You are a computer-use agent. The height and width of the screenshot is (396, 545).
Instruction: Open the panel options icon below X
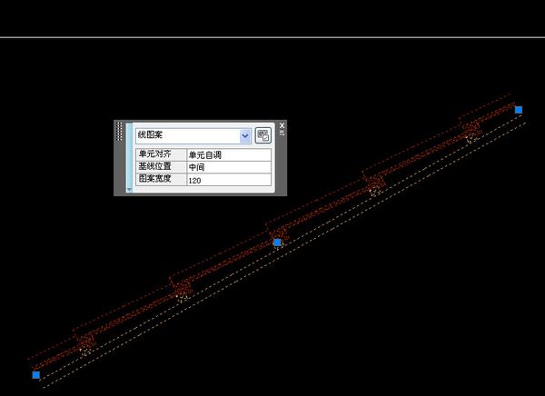click(282, 133)
